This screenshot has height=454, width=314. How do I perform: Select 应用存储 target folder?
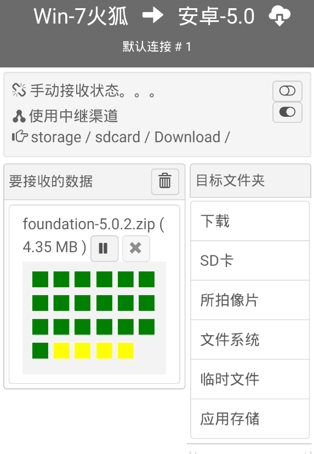click(x=250, y=419)
